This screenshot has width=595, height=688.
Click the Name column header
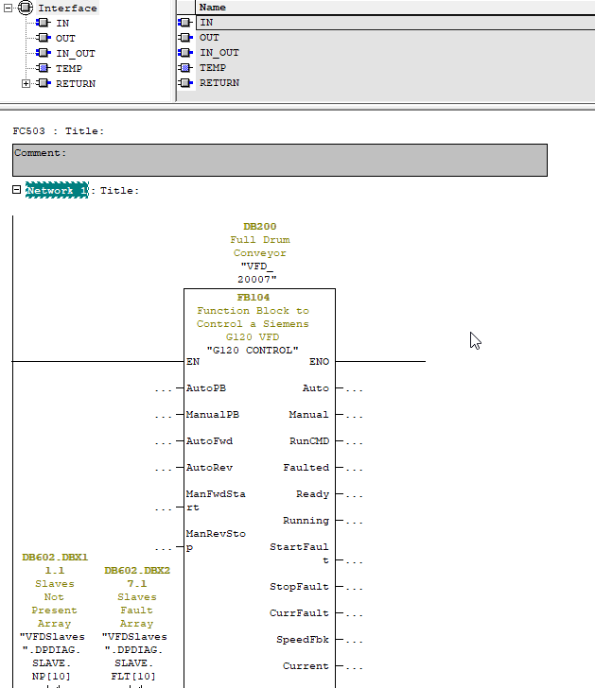pyautogui.click(x=395, y=7)
